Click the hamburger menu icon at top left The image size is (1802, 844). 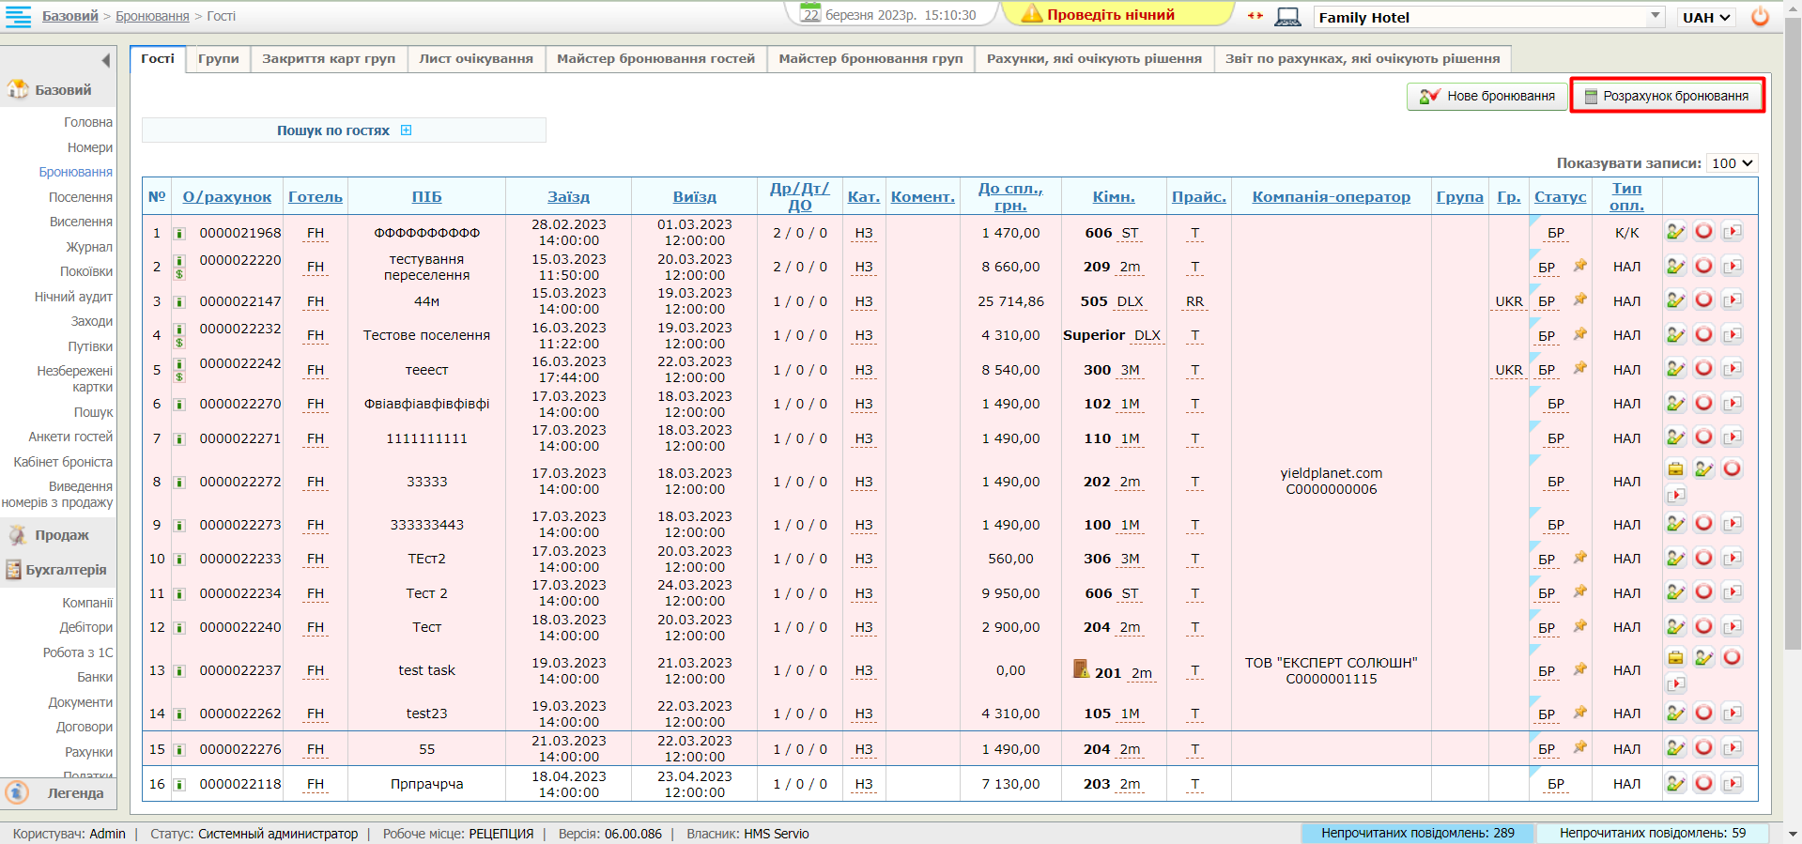coord(18,16)
